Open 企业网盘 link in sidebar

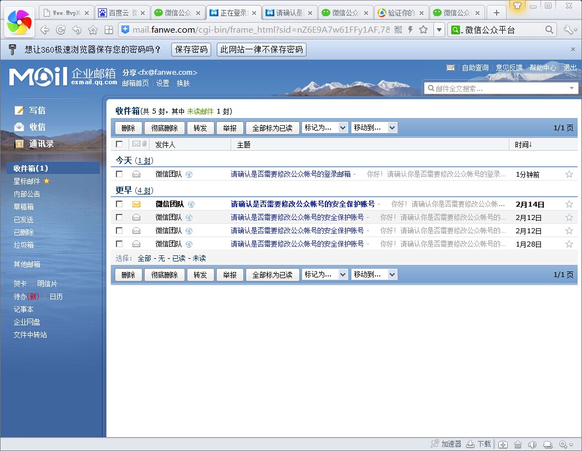pos(27,322)
